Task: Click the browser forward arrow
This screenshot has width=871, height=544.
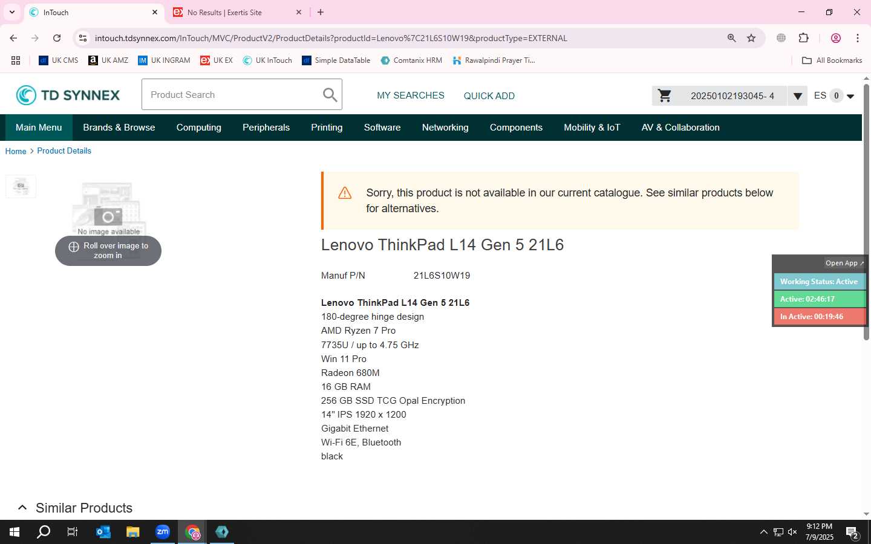Action: pyautogui.click(x=35, y=38)
